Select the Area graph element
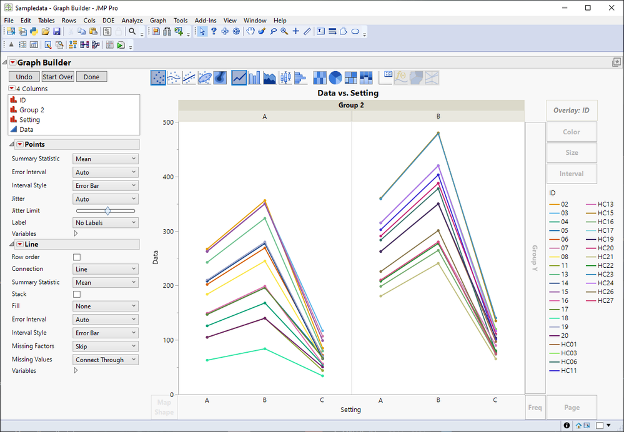The width and height of the screenshot is (624, 432). pyautogui.click(x=269, y=77)
